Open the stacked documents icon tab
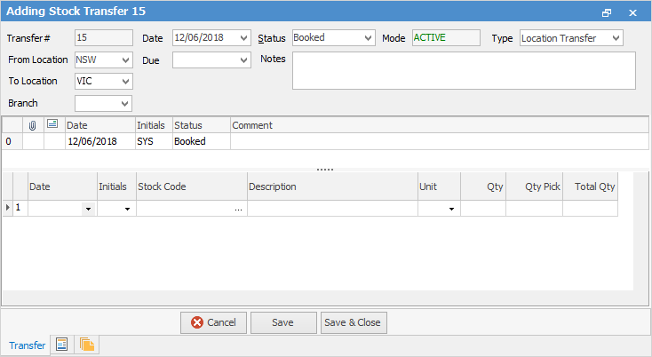 coord(86,345)
